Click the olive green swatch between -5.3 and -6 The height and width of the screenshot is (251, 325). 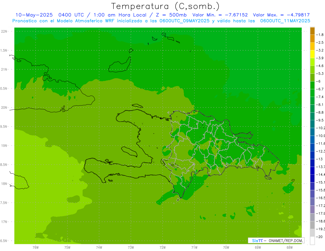tap(312, 77)
